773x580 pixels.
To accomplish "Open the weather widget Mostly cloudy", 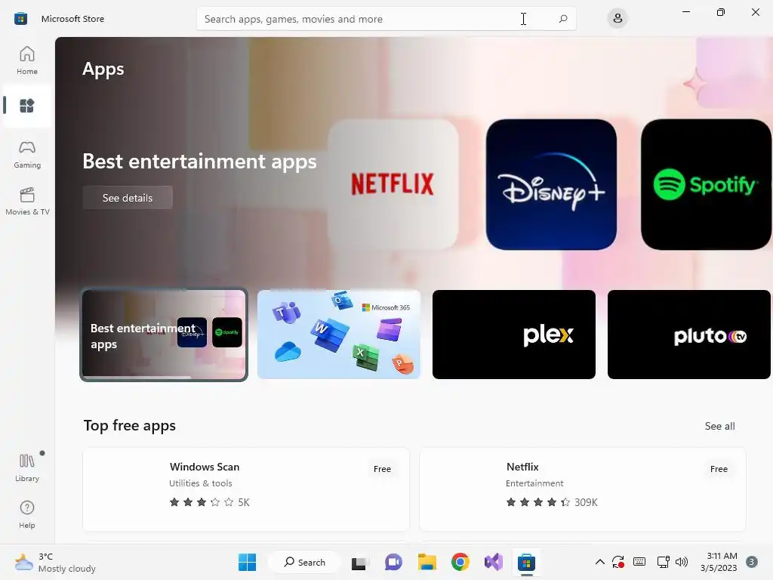I will pos(55,562).
